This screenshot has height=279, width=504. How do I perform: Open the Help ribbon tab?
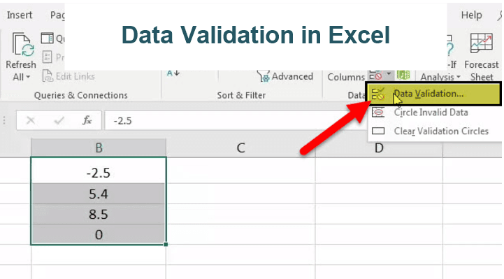[471, 15]
